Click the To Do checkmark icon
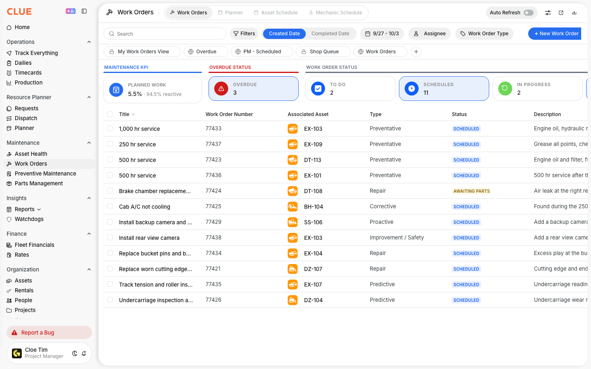Viewport: 591px width, 369px height. 318,89
